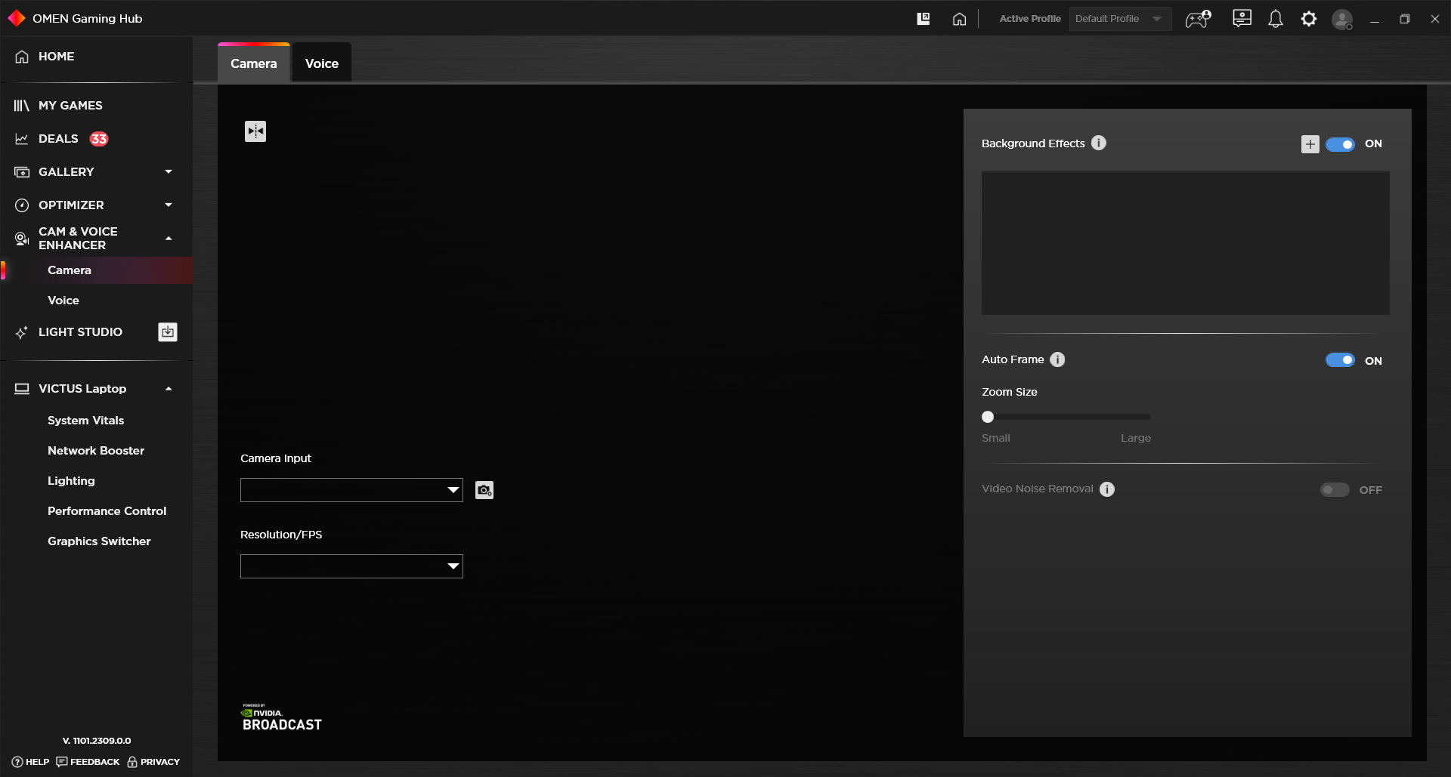Viewport: 1451px width, 777px height.
Task: Open the Network Booster page
Action: (x=96, y=451)
